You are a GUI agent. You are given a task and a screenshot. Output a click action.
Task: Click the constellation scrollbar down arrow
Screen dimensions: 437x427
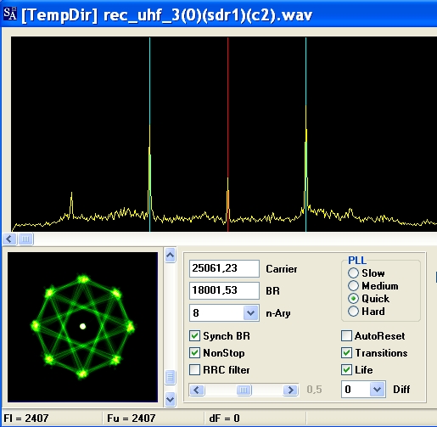170,399
